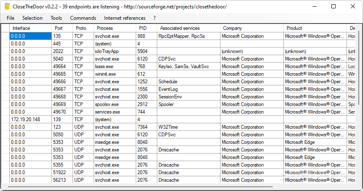Image resolution: width=363 pixels, height=191 pixels.
Task: Sort by the Proto column header
Action: 83,28
